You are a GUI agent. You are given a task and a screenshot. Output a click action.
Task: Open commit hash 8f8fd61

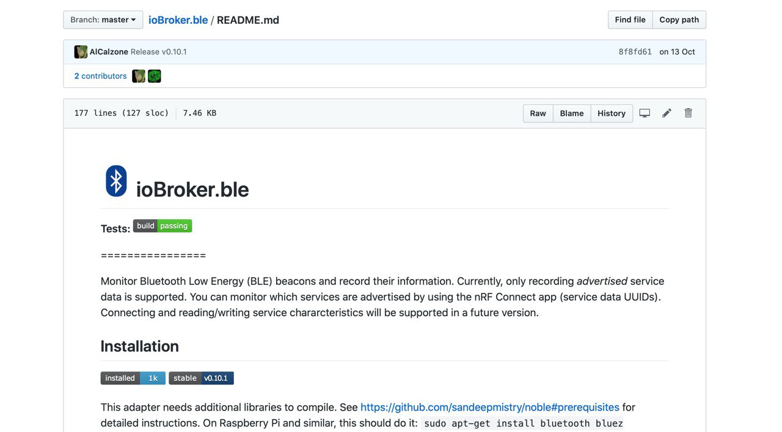[x=635, y=52]
